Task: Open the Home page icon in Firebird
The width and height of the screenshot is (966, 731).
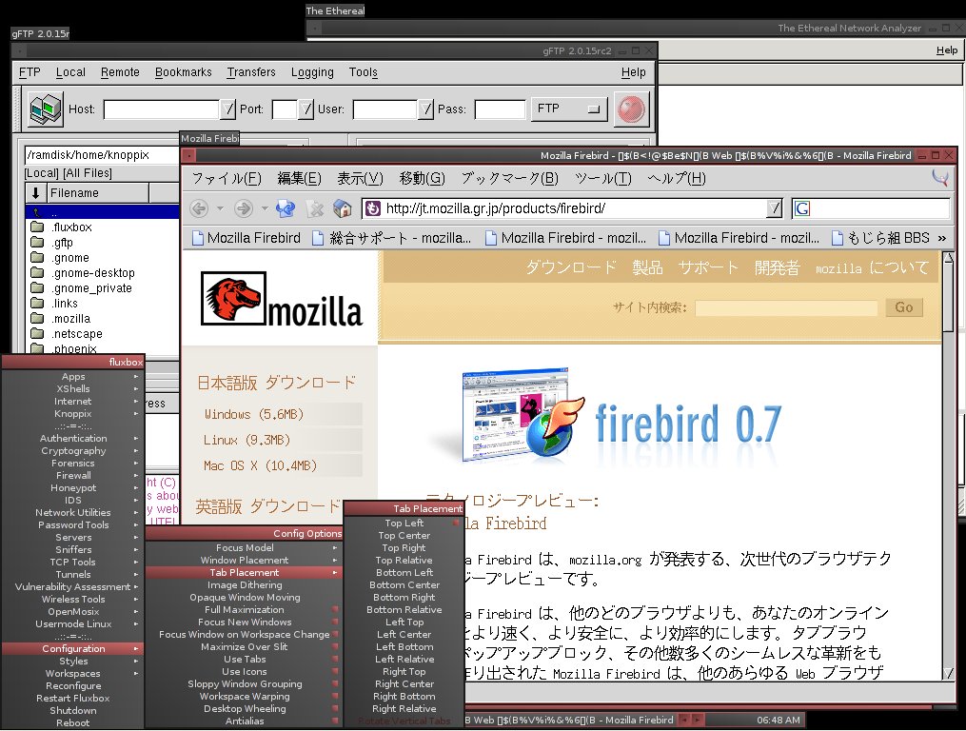Action: [x=343, y=208]
